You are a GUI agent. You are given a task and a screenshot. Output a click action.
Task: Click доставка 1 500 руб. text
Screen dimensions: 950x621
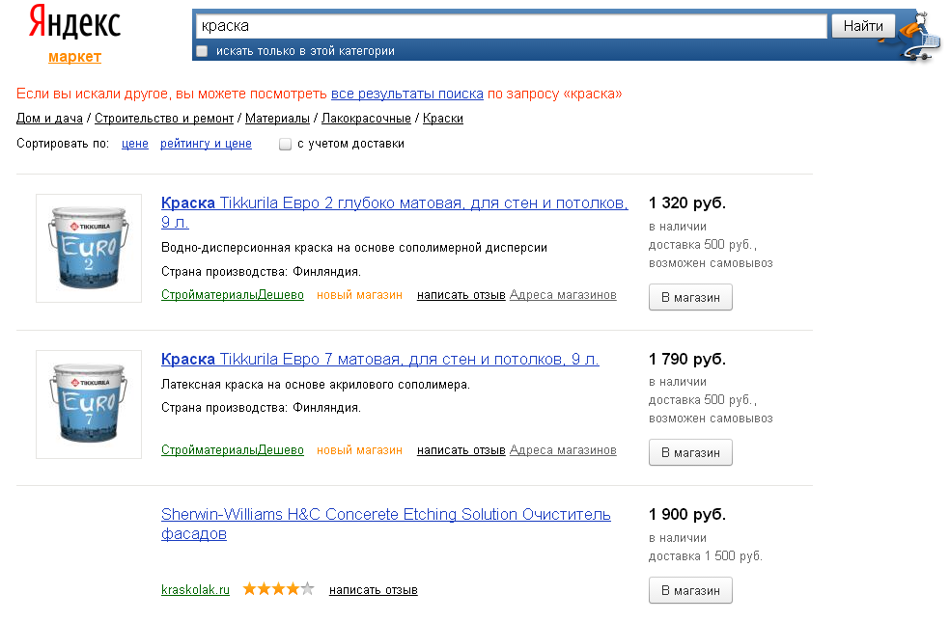705,556
